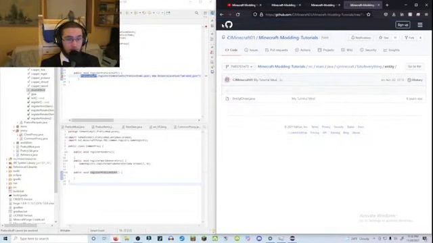Go back in the Firefox browser
The width and height of the screenshot is (433, 243).
coord(222,14)
